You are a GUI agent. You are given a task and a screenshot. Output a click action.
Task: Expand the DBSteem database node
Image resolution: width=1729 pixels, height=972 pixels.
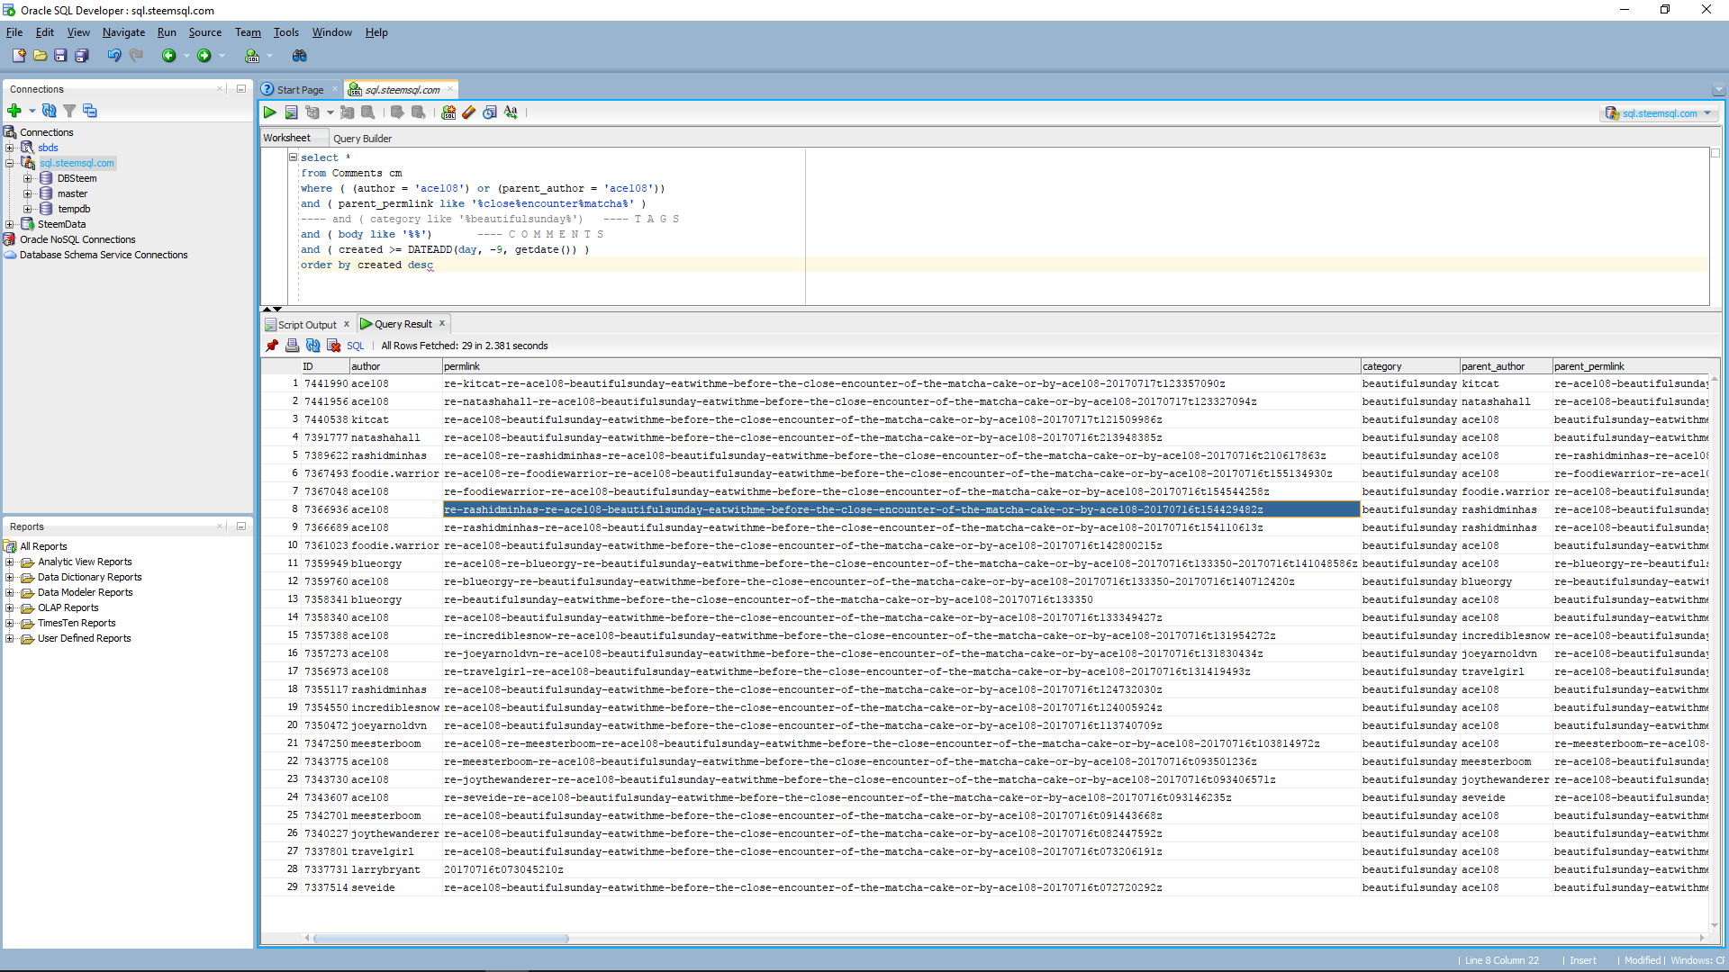[27, 178]
